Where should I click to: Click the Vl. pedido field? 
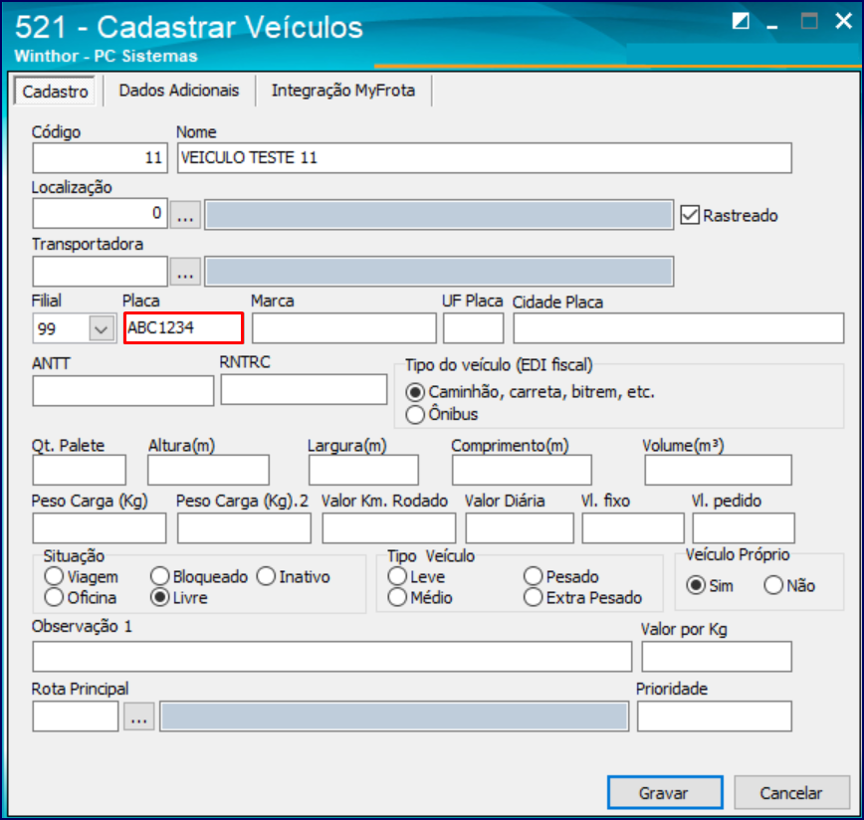744,528
